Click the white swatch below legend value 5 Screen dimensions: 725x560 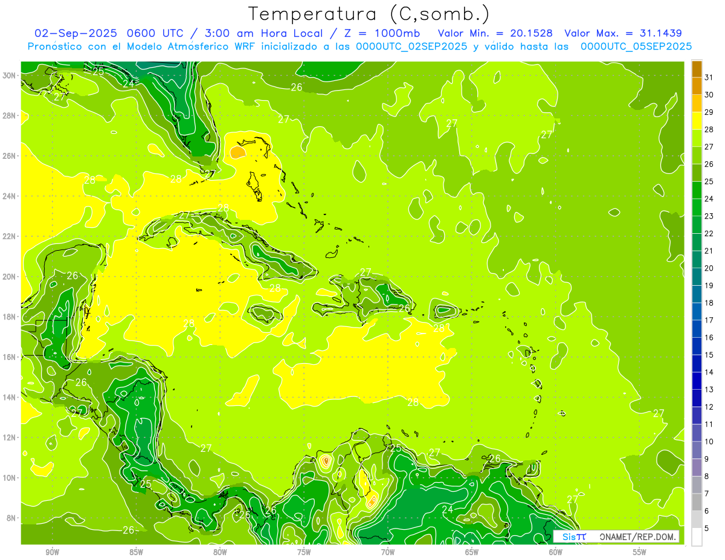(697, 537)
